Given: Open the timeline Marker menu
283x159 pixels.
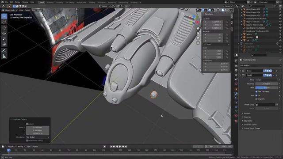Looking at the screenshot, I should click(x=35, y=147).
